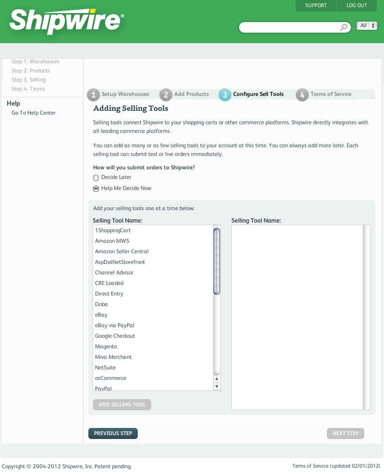Open the "All" search scope dropdown

(367, 25)
